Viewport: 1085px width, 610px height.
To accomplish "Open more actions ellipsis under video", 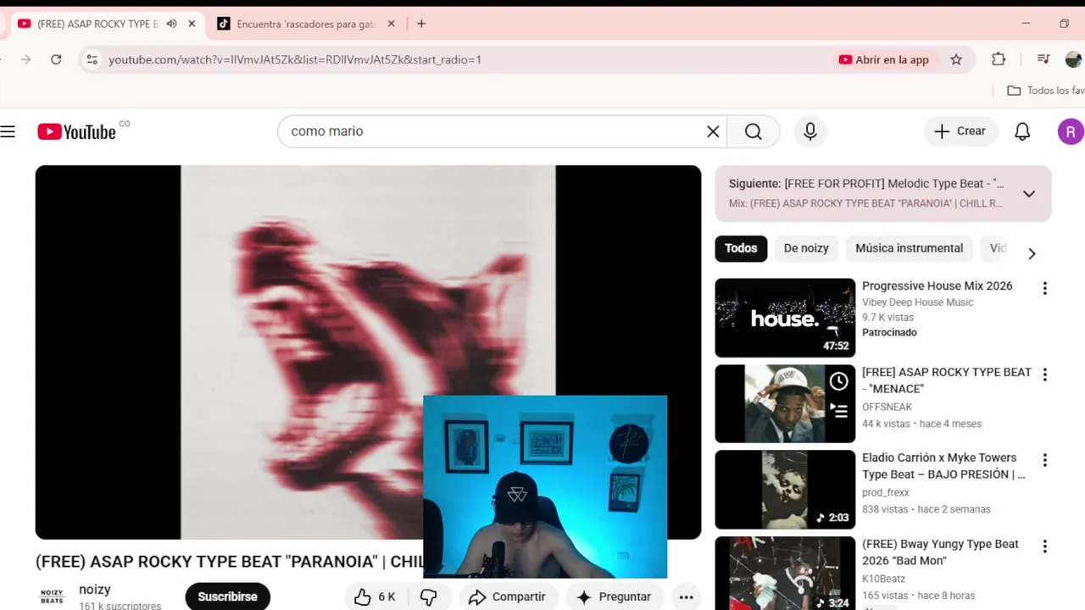I will (686, 596).
